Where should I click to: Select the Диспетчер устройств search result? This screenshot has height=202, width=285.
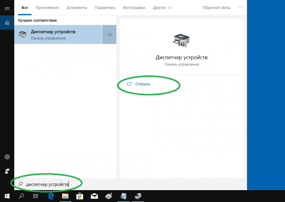click(58, 35)
